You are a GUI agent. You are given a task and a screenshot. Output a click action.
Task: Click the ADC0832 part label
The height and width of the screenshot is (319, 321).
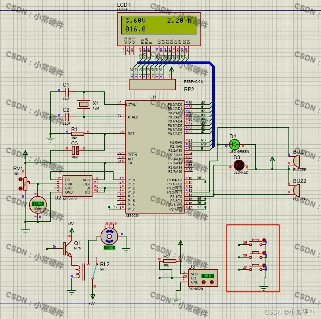(70, 199)
